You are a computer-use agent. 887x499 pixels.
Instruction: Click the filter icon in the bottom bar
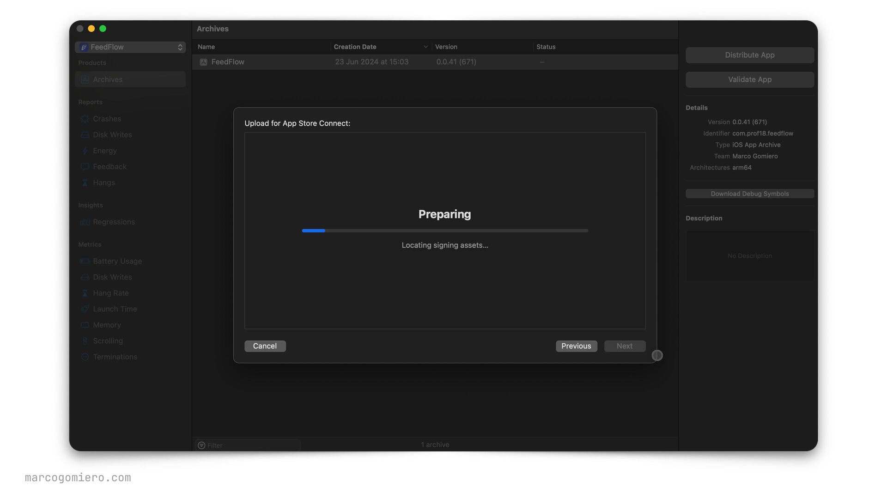coord(201,445)
